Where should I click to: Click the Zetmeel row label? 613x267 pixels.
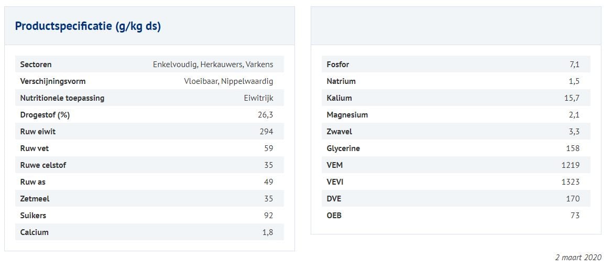[35, 199]
